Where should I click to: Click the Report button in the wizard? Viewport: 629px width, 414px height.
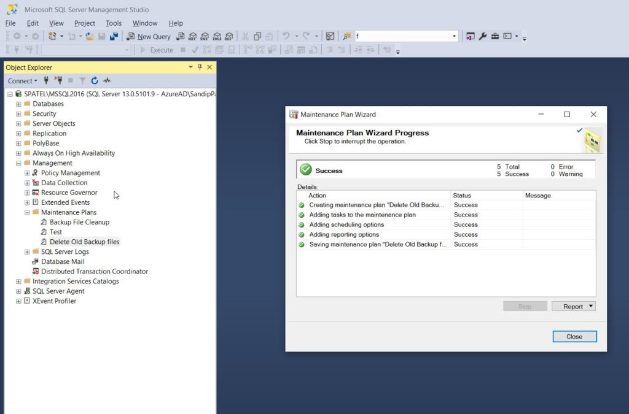point(574,306)
